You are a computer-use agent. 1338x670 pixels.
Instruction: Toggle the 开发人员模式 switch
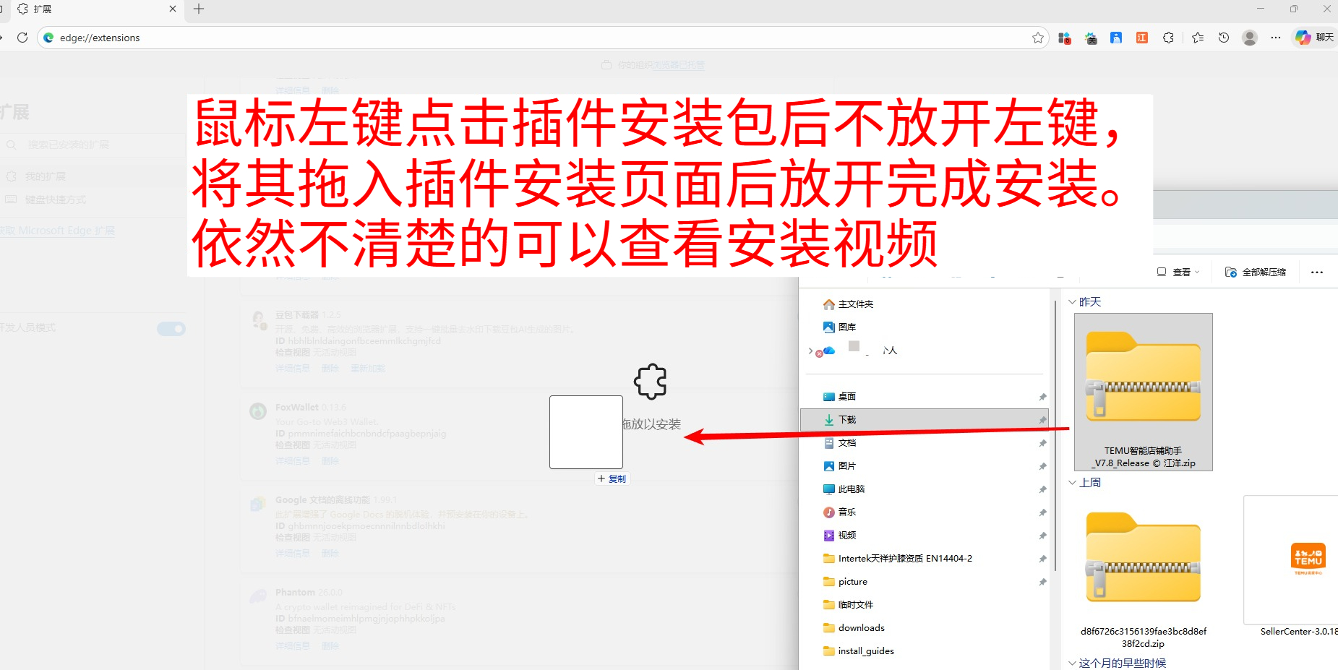click(171, 328)
